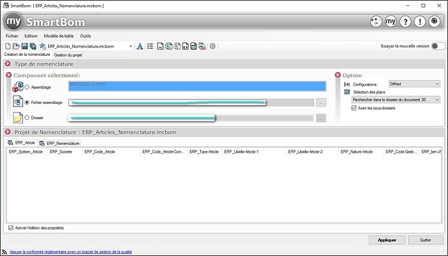Click the Sélection des plans icon
This screenshot has height=256, width=448.
point(347,92)
